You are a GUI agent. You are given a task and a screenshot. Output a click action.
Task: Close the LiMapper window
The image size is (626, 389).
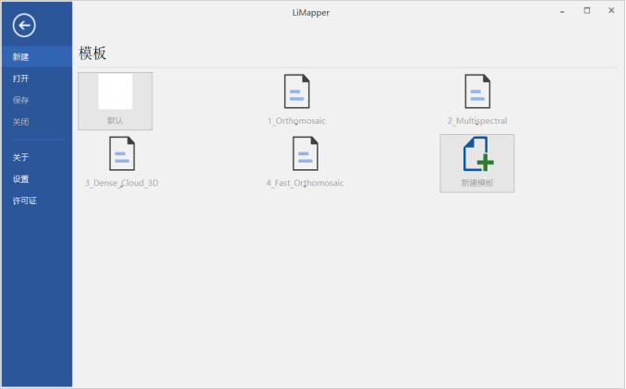tap(611, 11)
